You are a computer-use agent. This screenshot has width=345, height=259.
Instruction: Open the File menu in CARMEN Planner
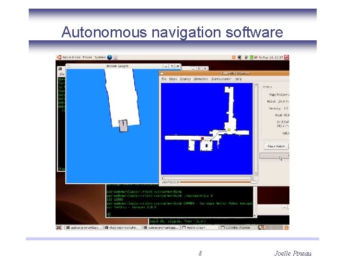[164, 79]
